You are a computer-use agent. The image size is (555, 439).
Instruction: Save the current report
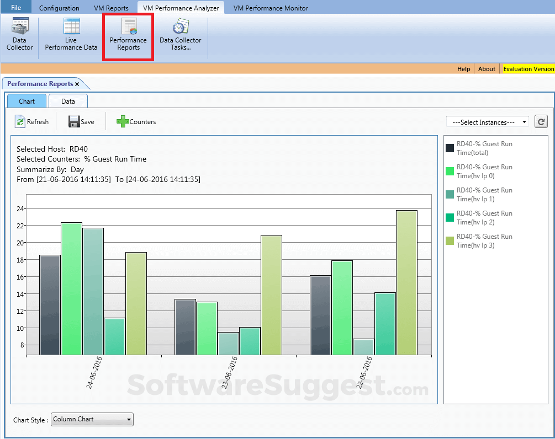[x=82, y=121]
